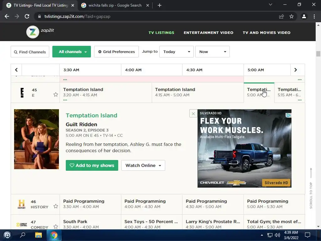
Task: Open File Explorer from taskbar
Action: pyautogui.click(x=38, y=235)
